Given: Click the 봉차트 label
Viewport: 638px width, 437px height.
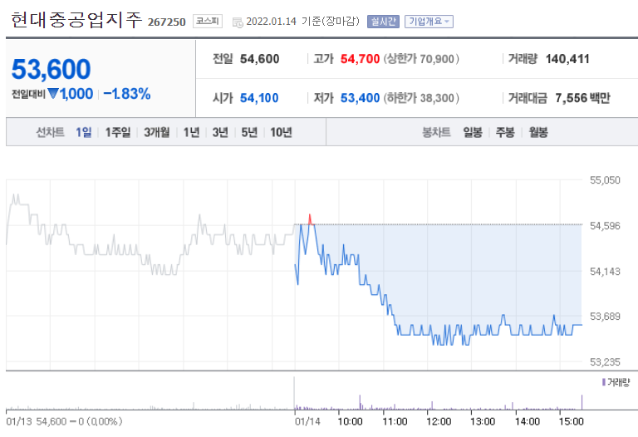Looking at the screenshot, I should click(x=437, y=132).
